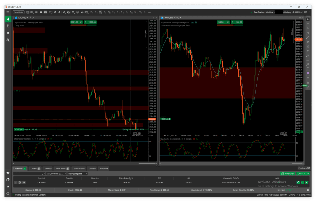Switch to the Transactions tab
The width and height of the screenshot is (316, 202).
click(x=79, y=168)
